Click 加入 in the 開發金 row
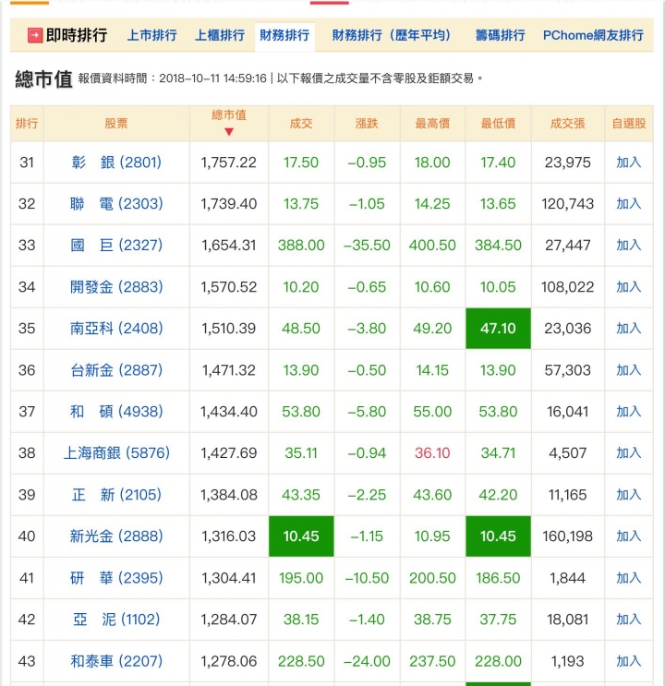Image resolution: width=665 pixels, height=686 pixels. point(629,287)
